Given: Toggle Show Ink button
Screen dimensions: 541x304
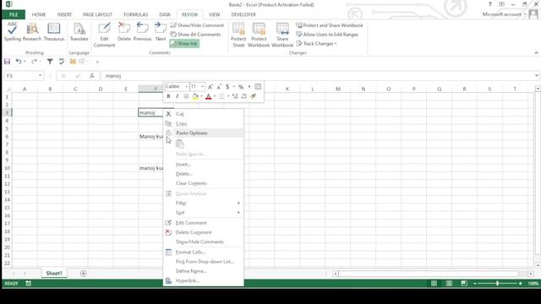Looking at the screenshot, I should 184,43.
